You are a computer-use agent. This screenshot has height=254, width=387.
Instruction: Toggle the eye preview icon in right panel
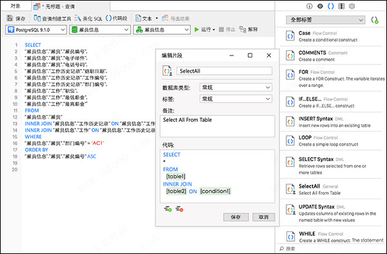320,6
